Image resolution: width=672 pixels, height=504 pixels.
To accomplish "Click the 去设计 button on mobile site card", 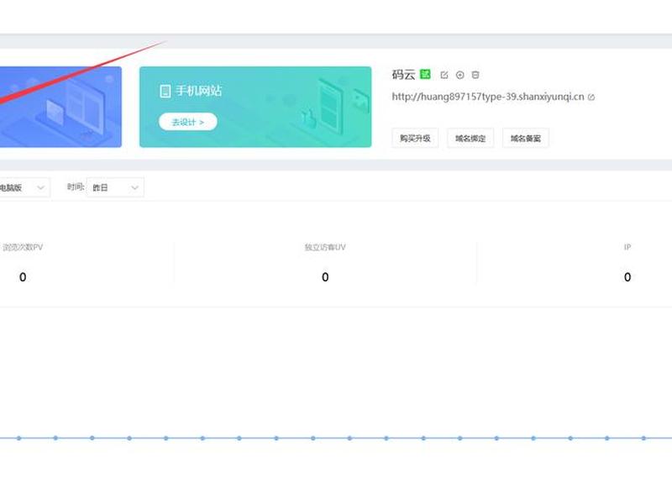I will (187, 122).
